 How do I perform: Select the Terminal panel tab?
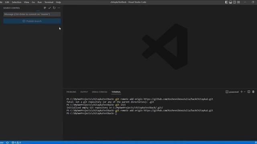pyautogui.click(x=116, y=92)
